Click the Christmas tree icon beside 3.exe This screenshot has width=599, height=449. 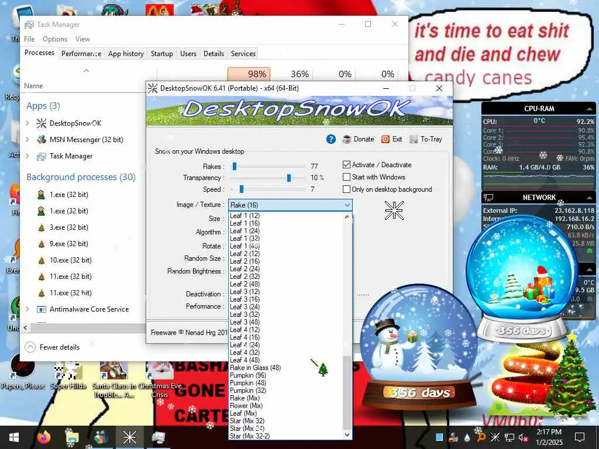[x=42, y=227]
